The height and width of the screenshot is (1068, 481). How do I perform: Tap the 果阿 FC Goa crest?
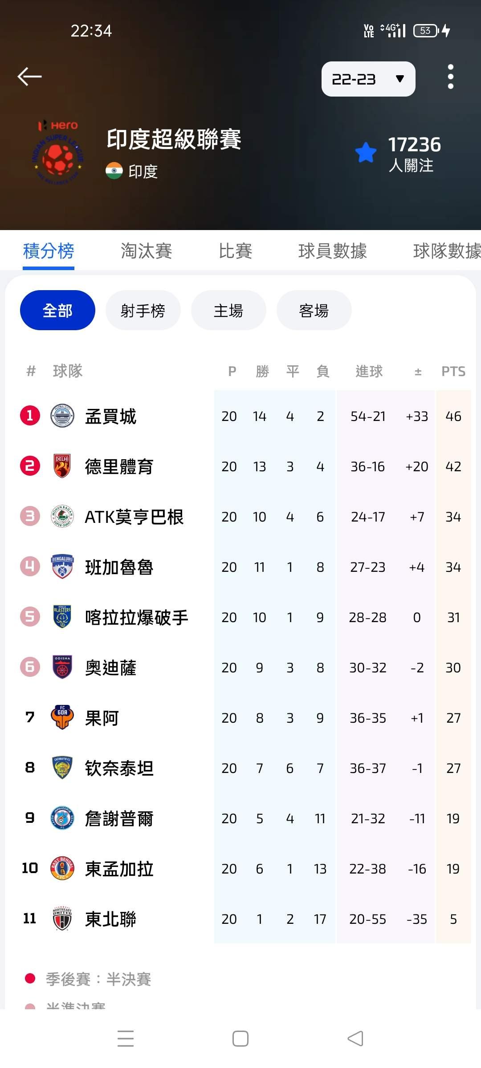[x=62, y=718]
